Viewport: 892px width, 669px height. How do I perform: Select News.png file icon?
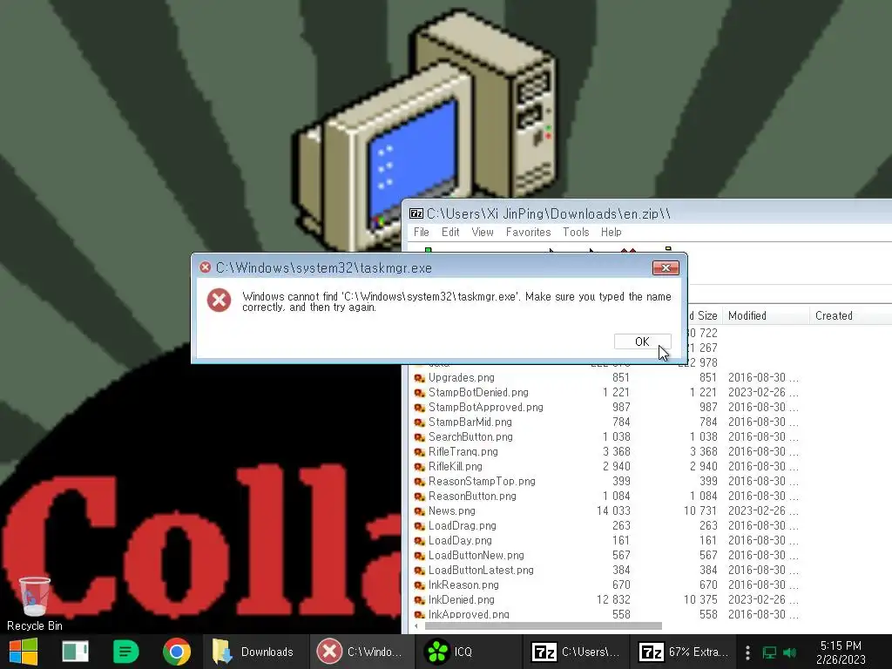tap(420, 510)
